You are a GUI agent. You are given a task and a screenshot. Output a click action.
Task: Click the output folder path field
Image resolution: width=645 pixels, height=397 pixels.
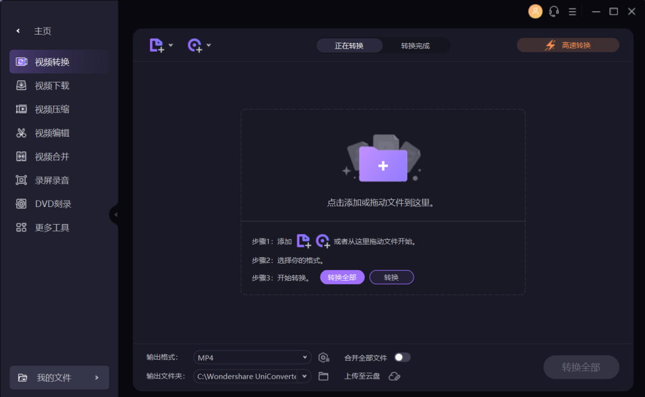246,376
